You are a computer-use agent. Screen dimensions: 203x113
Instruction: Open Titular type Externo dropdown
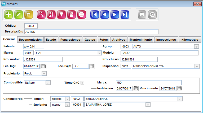tap(67, 99)
